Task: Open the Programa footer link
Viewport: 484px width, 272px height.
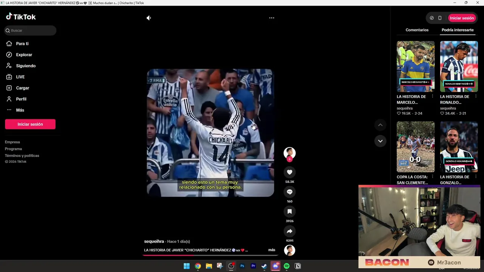Action: tap(13, 149)
